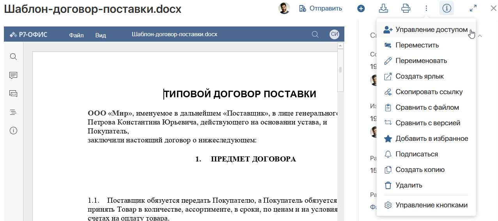This screenshot has width=498, height=221.
Task: Select Добавить в избранное menu item
Action: pos(426,139)
